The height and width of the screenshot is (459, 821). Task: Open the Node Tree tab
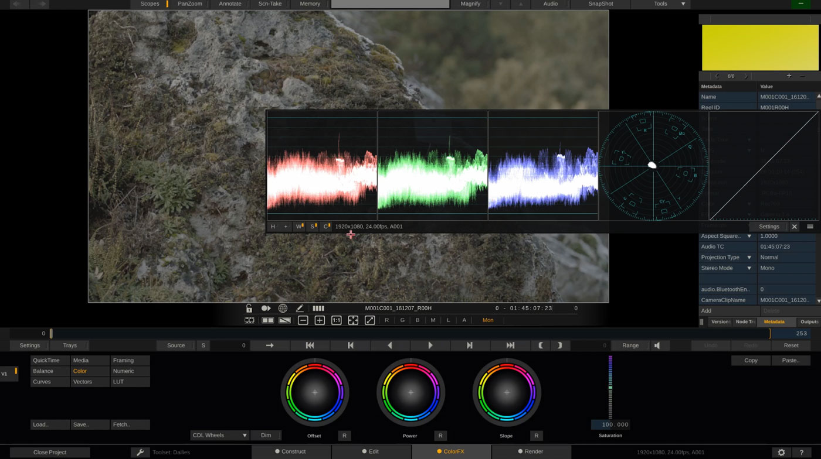(745, 322)
